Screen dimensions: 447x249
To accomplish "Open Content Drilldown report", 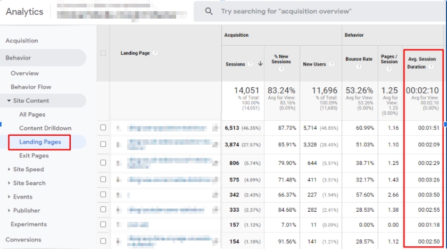I will tap(45, 128).
